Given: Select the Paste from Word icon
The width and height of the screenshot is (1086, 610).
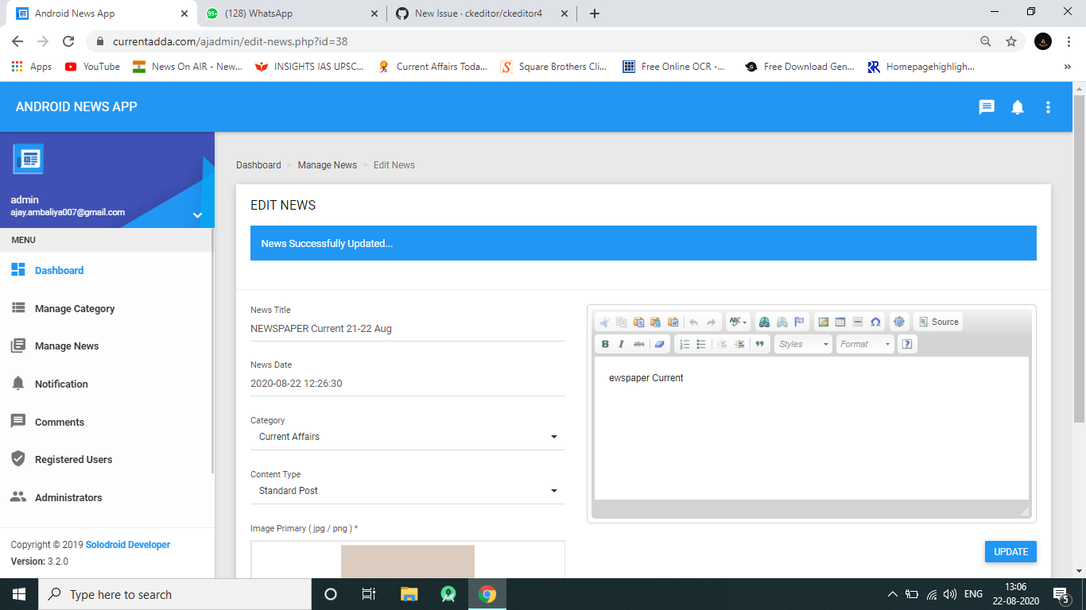Looking at the screenshot, I should [x=673, y=322].
